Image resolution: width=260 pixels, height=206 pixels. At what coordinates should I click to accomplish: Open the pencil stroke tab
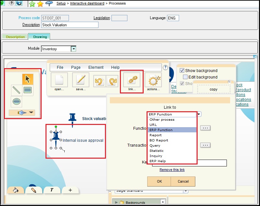(x=34, y=190)
